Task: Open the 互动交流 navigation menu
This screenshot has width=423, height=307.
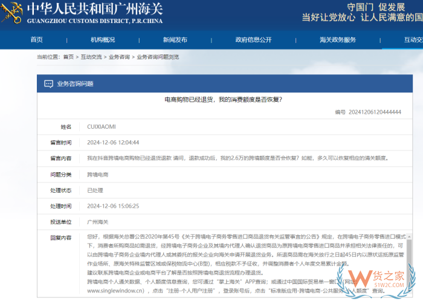Action: click(413, 40)
